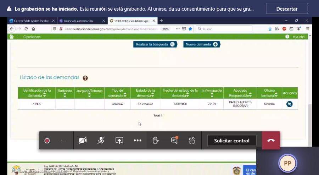This screenshot has height=175, width=319.
Task: Open a new browser tab
Action: tap(161, 21)
